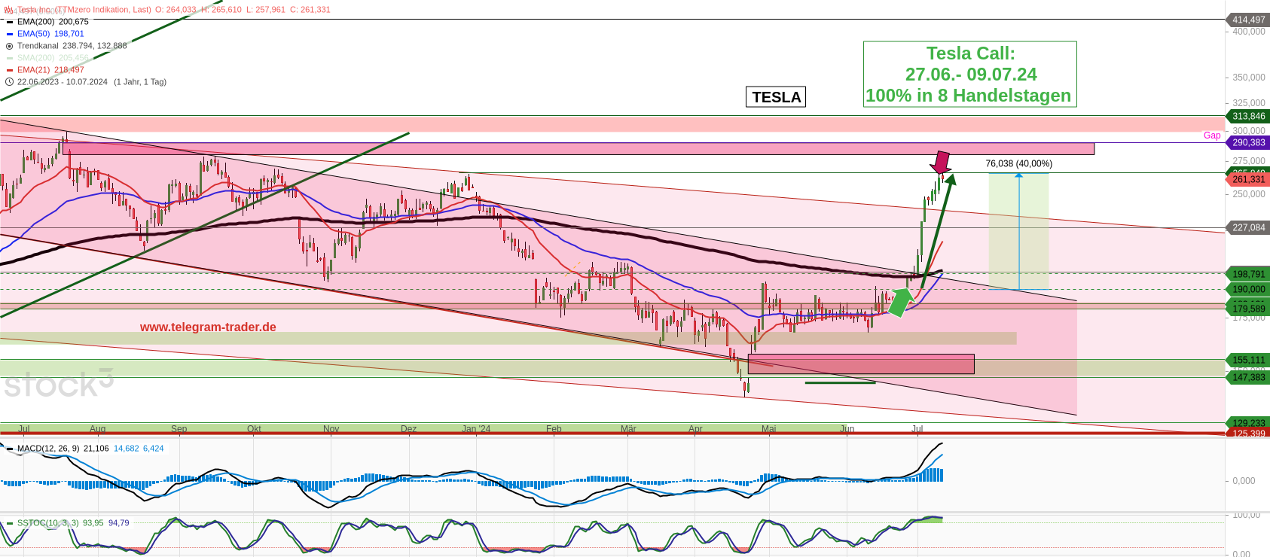1270x557 pixels.
Task: Click the red 125,399 price level tag
Action: [x=1248, y=434]
